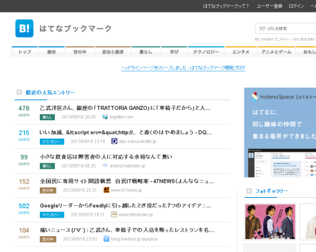Open the photo gallery thumbnail of three men
The width and height of the screenshot is (316, 252).
pos(270,222)
